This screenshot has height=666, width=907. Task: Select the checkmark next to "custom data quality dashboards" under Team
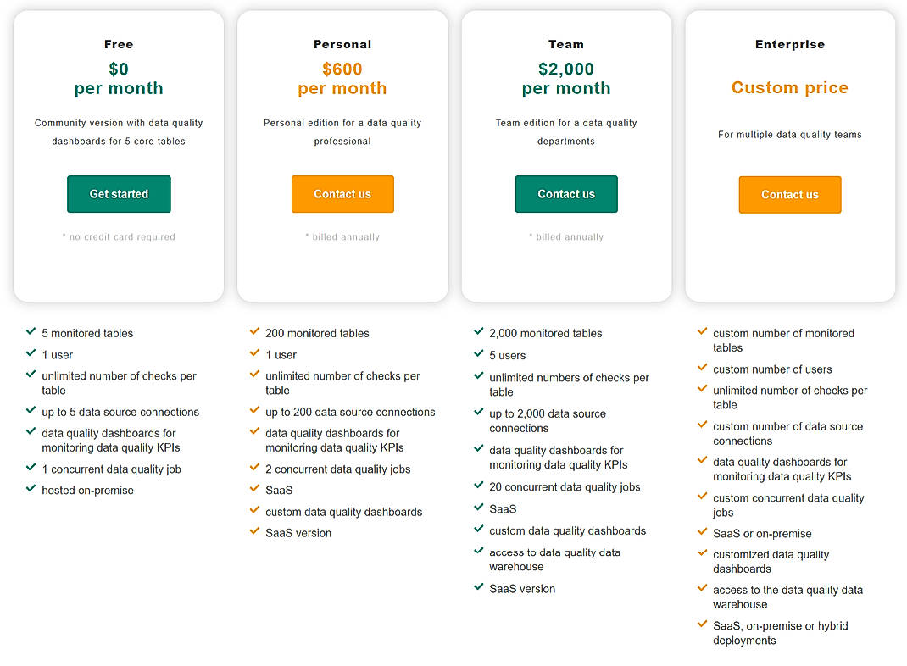click(478, 530)
